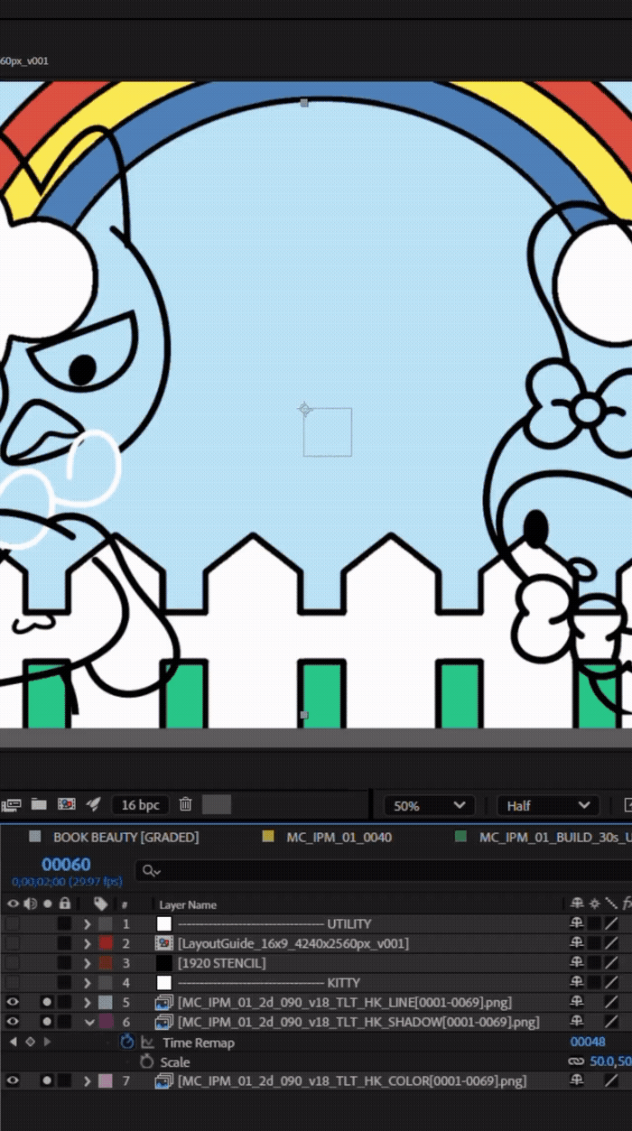Switch to BOOK BEAUTY [GRADED] tab
This screenshot has height=1131, width=632.
125,837
